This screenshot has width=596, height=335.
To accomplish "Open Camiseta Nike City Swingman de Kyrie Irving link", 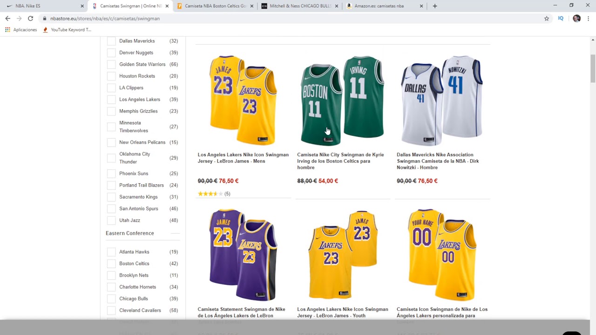I will (341, 161).
